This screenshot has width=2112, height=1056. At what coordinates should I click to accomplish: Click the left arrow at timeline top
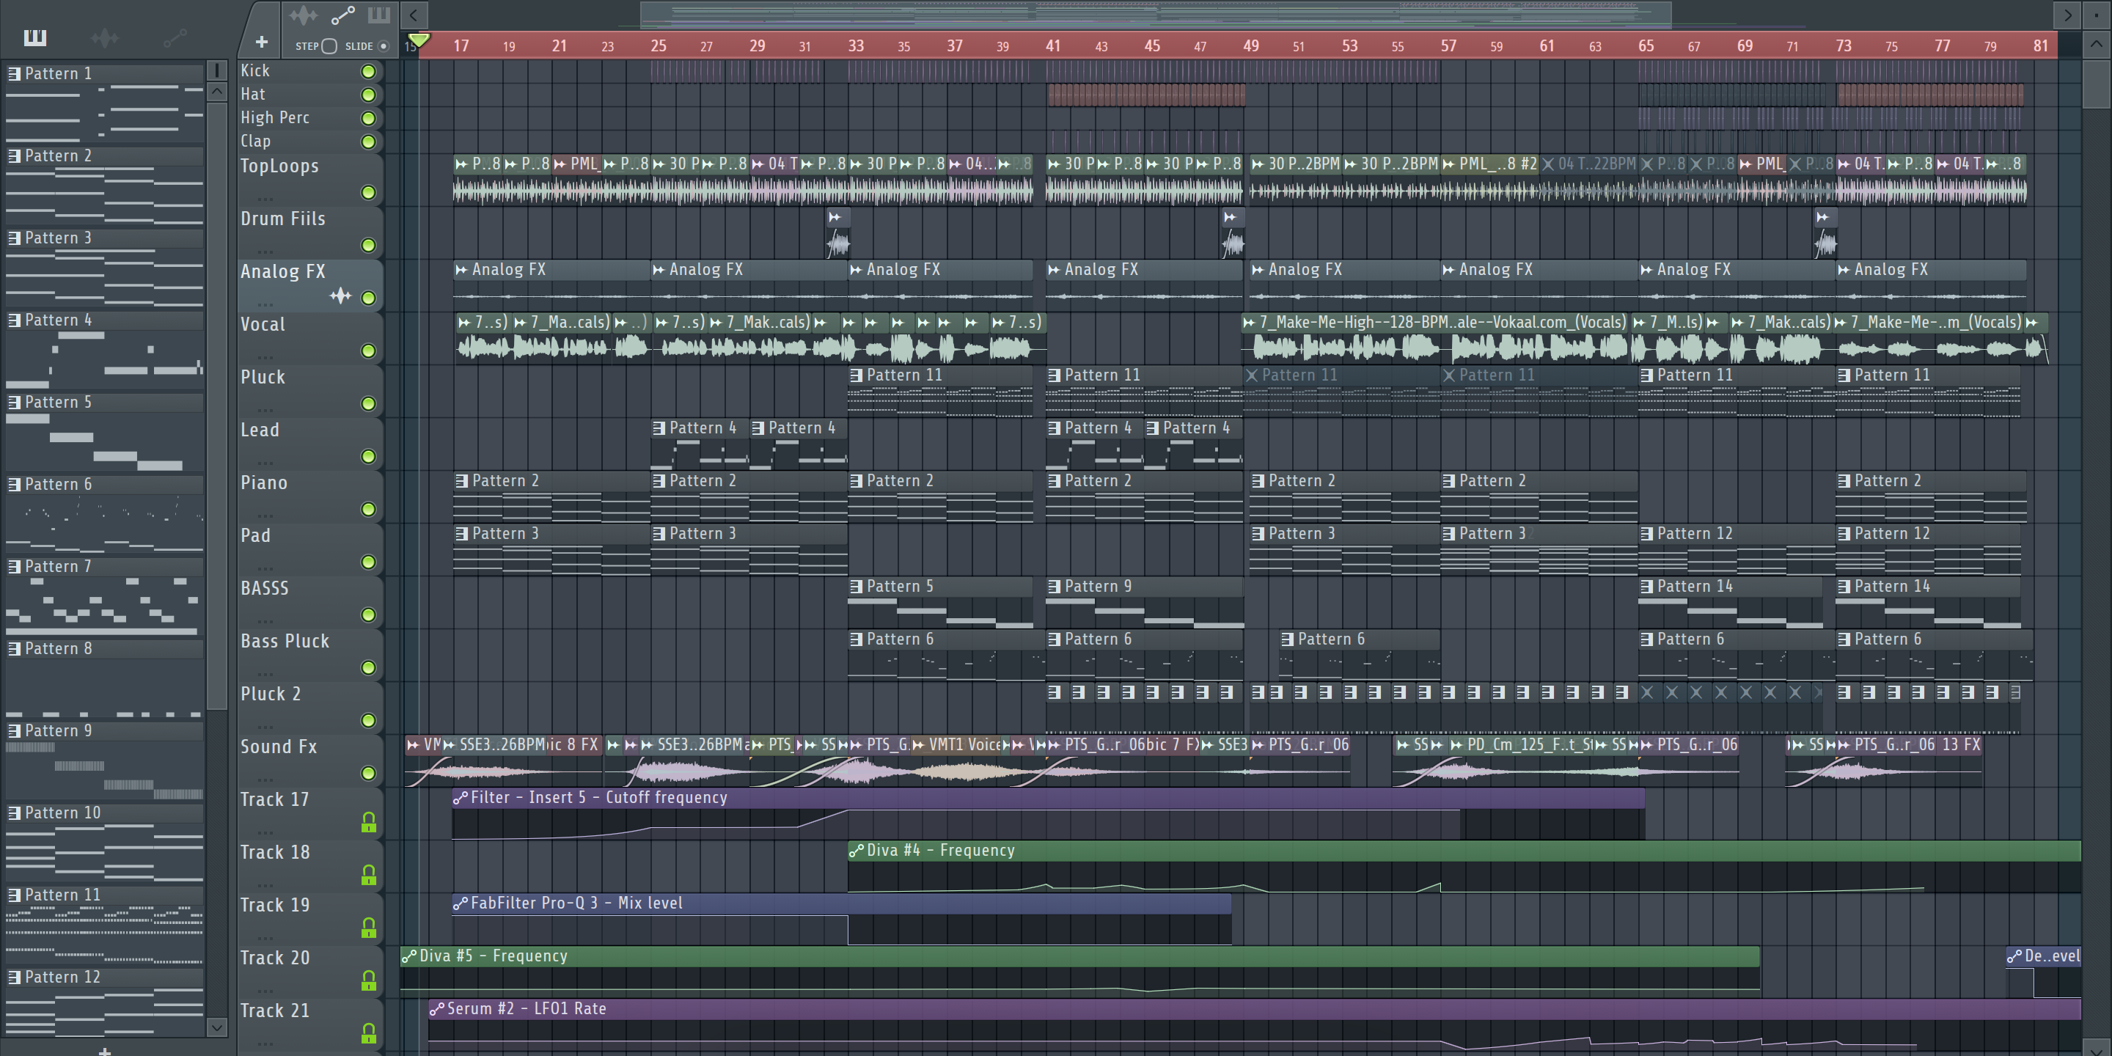[414, 15]
